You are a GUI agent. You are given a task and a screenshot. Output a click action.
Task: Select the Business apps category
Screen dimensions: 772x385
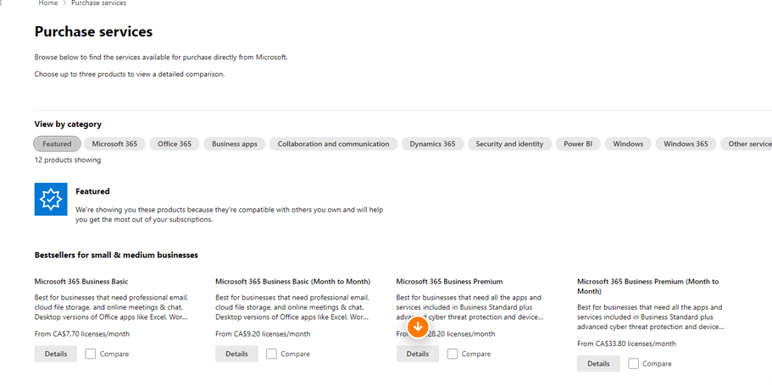pyautogui.click(x=235, y=144)
